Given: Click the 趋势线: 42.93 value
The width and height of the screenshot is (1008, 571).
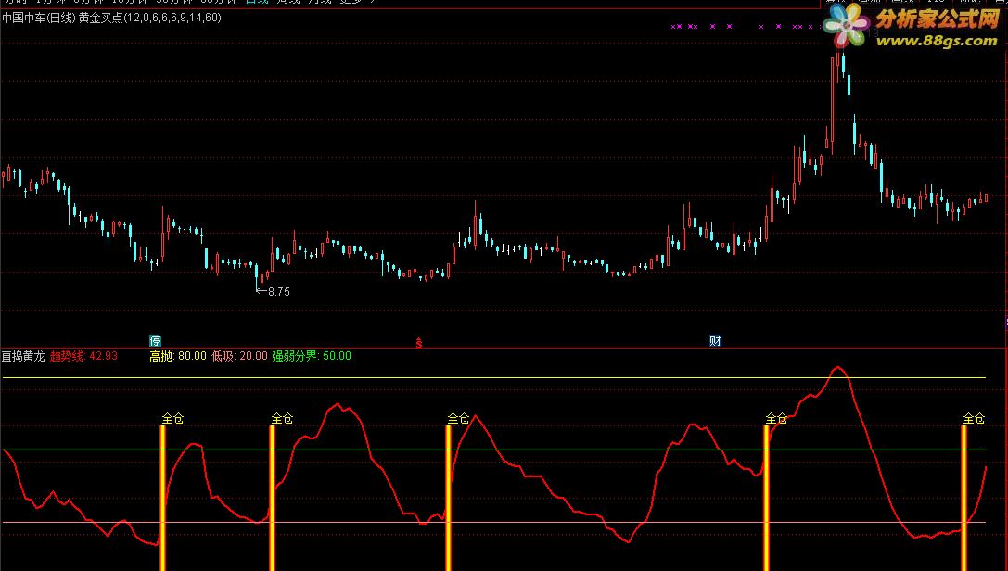Looking at the screenshot, I should click(x=83, y=356).
